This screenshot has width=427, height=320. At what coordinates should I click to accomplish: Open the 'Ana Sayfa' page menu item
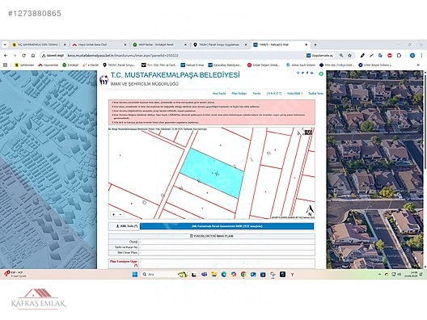(x=219, y=94)
